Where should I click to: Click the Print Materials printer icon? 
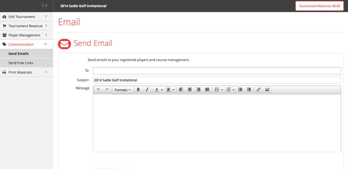(4, 72)
